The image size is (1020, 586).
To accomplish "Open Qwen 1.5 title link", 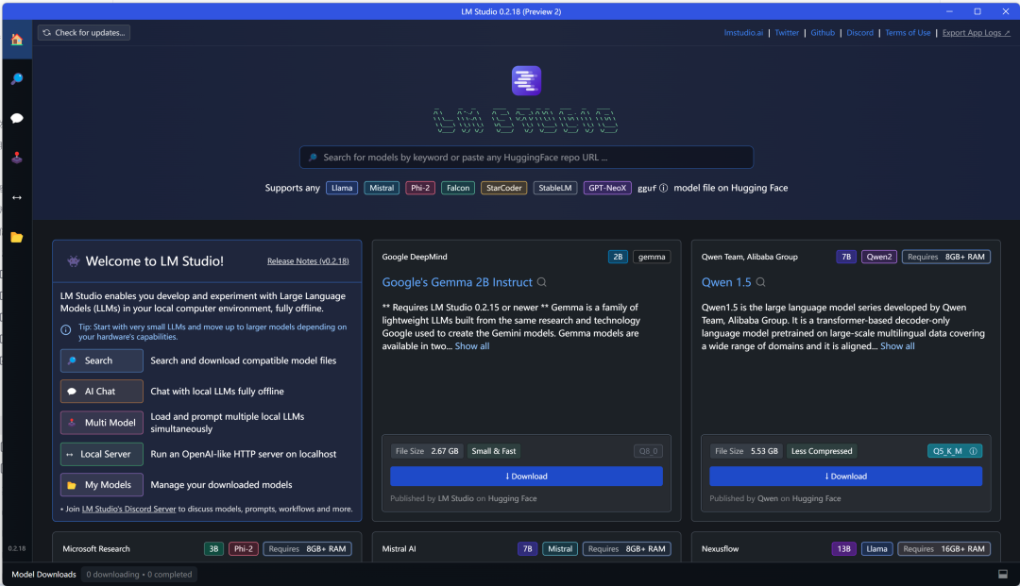I will pyautogui.click(x=726, y=282).
